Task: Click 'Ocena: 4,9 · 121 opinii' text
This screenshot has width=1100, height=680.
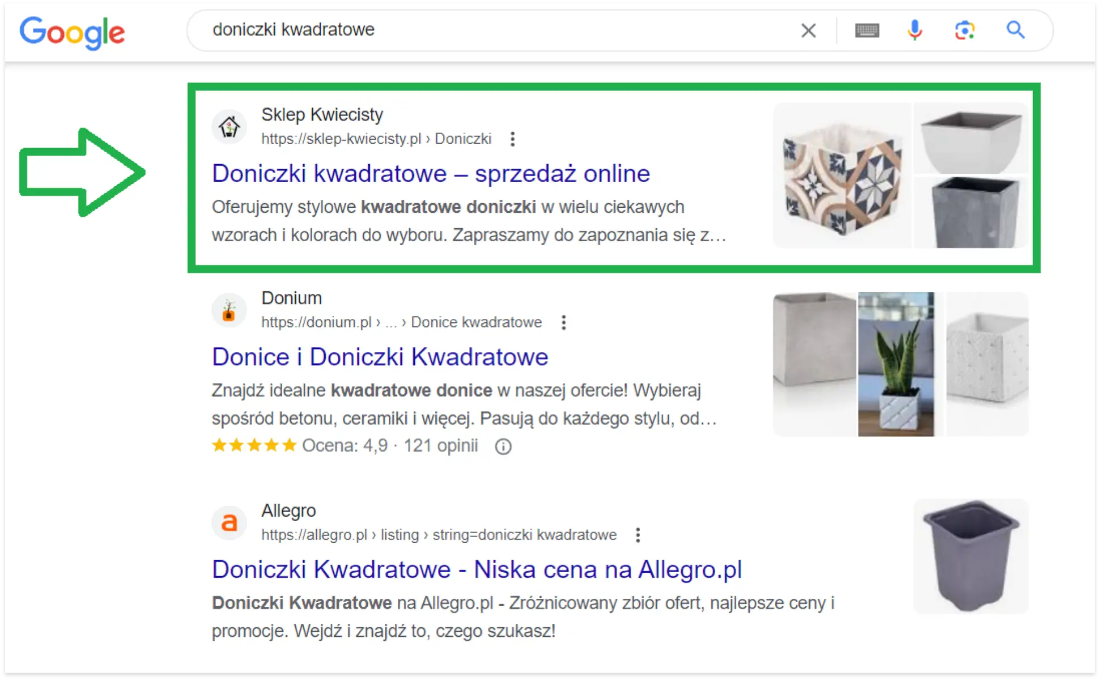Action: click(x=390, y=446)
